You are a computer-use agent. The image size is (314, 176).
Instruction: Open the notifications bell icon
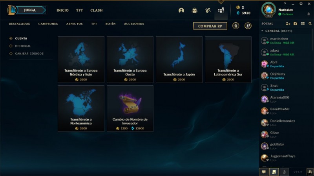point(309,14)
